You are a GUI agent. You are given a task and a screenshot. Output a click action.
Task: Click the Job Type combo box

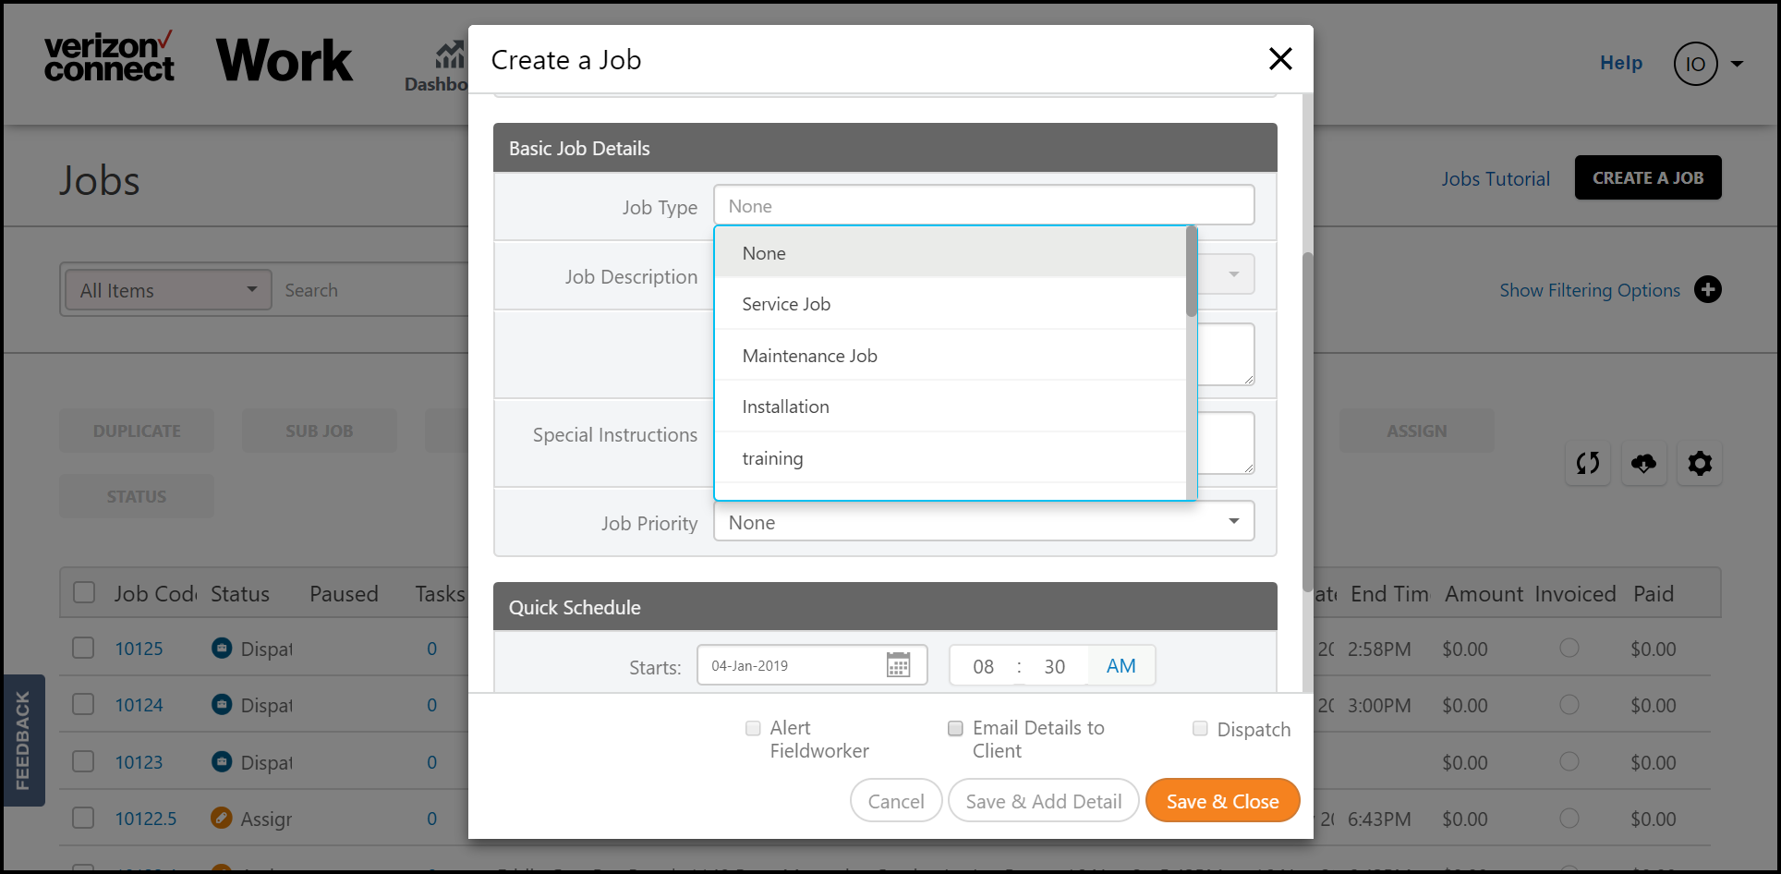click(984, 205)
